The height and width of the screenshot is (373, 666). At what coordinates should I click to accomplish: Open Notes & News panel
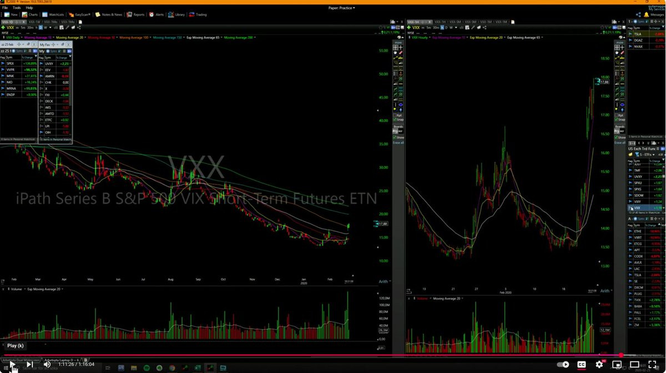109,14
